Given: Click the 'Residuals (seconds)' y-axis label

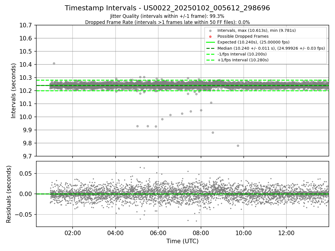Looking at the screenshot, I should [9, 194].
